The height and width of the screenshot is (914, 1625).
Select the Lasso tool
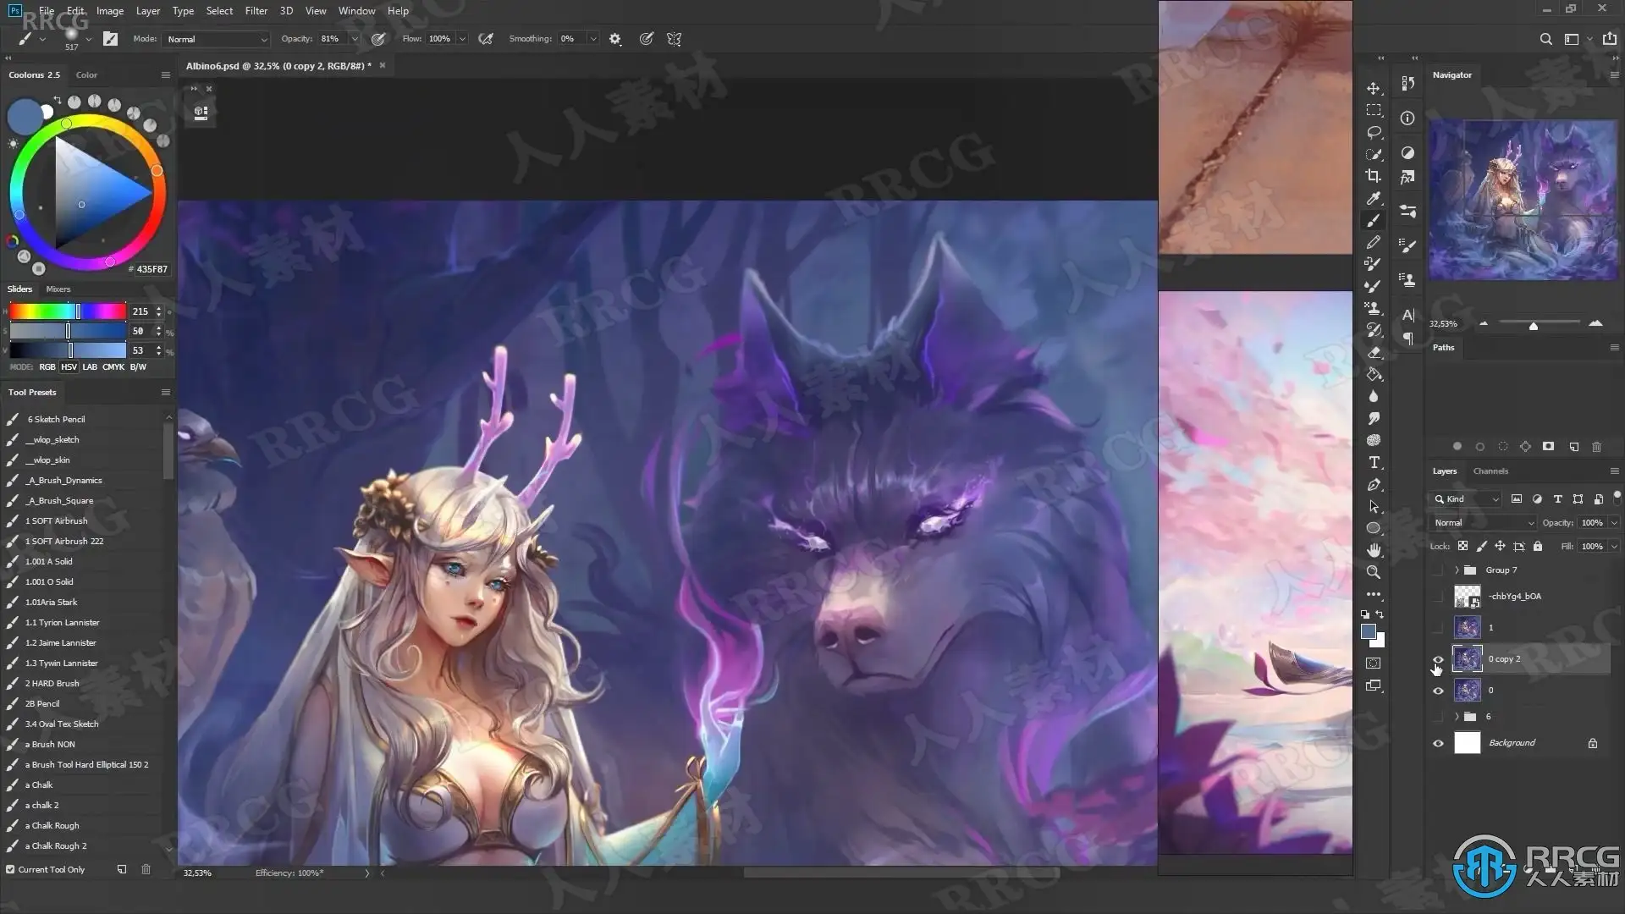(x=1374, y=133)
